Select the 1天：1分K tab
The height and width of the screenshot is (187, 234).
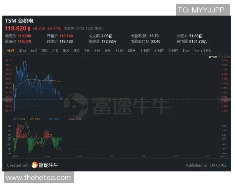click(x=203, y=51)
